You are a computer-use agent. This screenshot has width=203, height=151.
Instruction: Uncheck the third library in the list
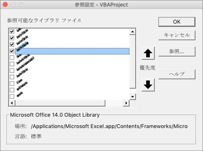(x=12, y=44)
